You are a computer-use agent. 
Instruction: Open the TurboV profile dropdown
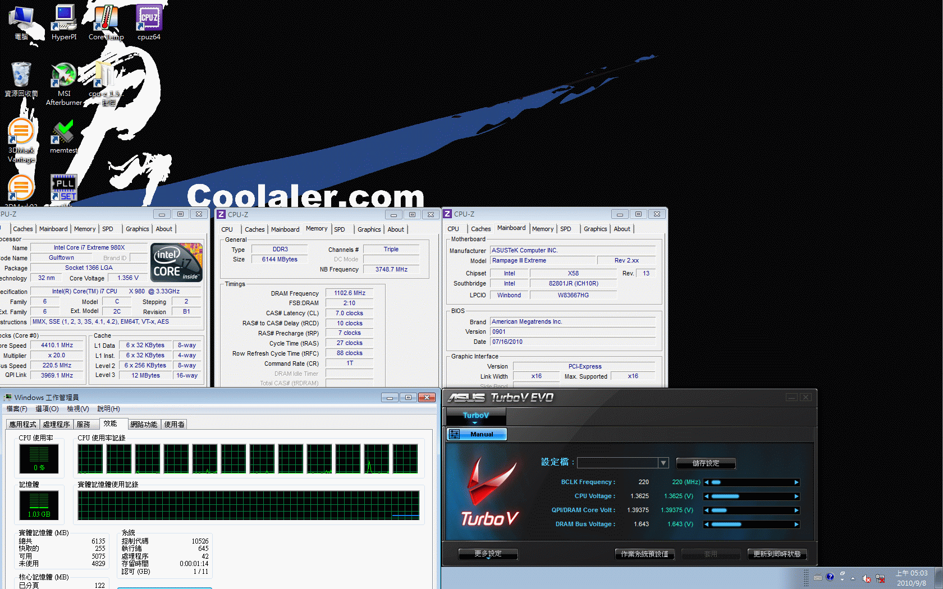click(663, 463)
